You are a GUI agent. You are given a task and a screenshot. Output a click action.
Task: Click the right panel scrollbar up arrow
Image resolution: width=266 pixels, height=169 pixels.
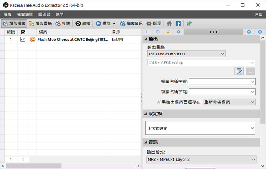[263, 38]
